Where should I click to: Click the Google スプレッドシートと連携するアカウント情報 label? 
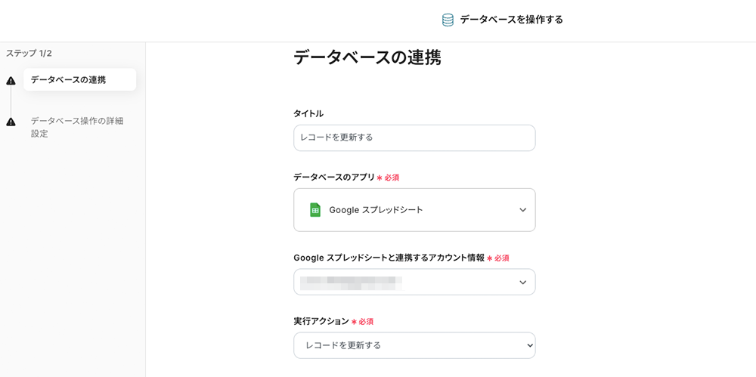tap(389, 258)
